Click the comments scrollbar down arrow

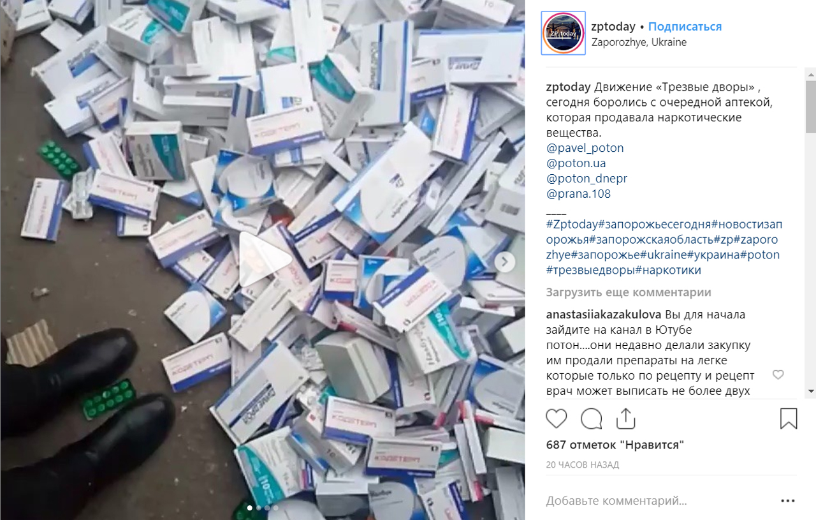pos(810,390)
